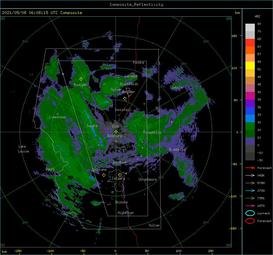Click the Vulcan label
273x255 pixels.
[x=154, y=225]
